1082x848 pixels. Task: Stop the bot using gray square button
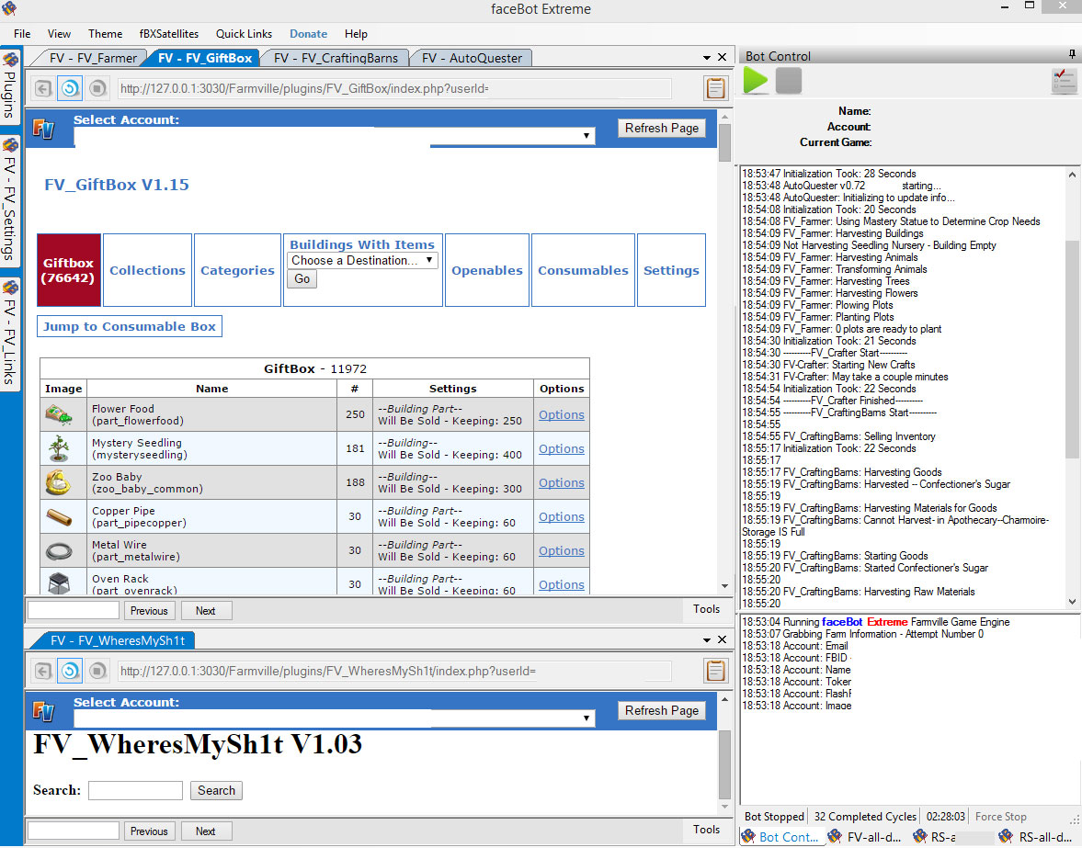tap(789, 81)
